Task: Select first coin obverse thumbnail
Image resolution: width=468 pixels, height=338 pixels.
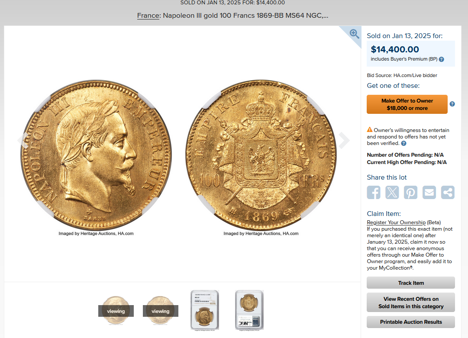Action: [x=116, y=310]
